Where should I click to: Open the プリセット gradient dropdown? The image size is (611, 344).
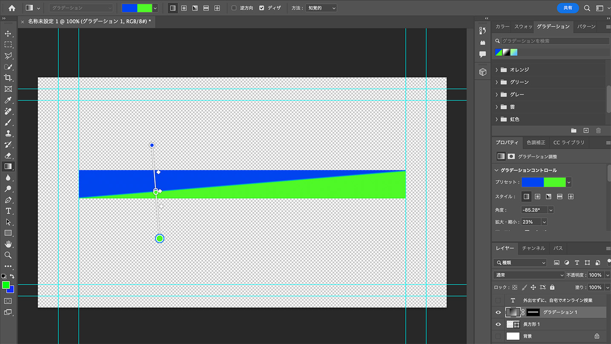click(x=568, y=182)
